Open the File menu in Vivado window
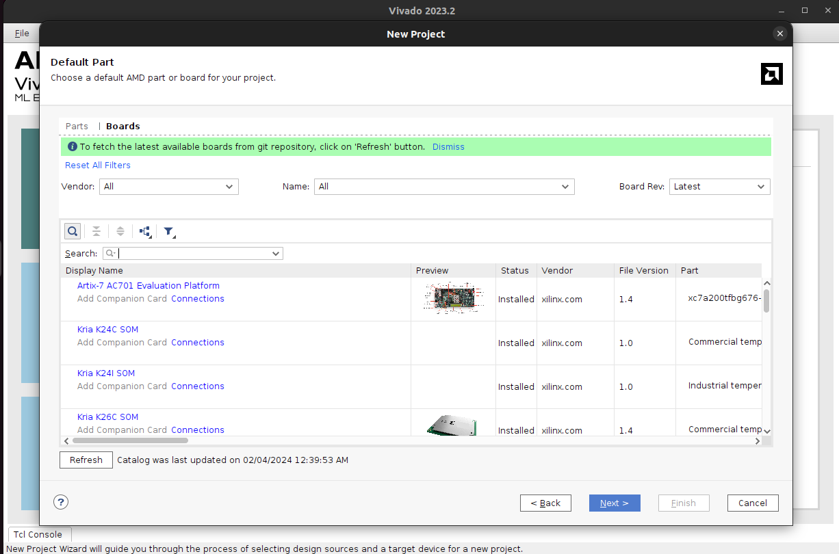The width and height of the screenshot is (839, 554). (x=22, y=33)
